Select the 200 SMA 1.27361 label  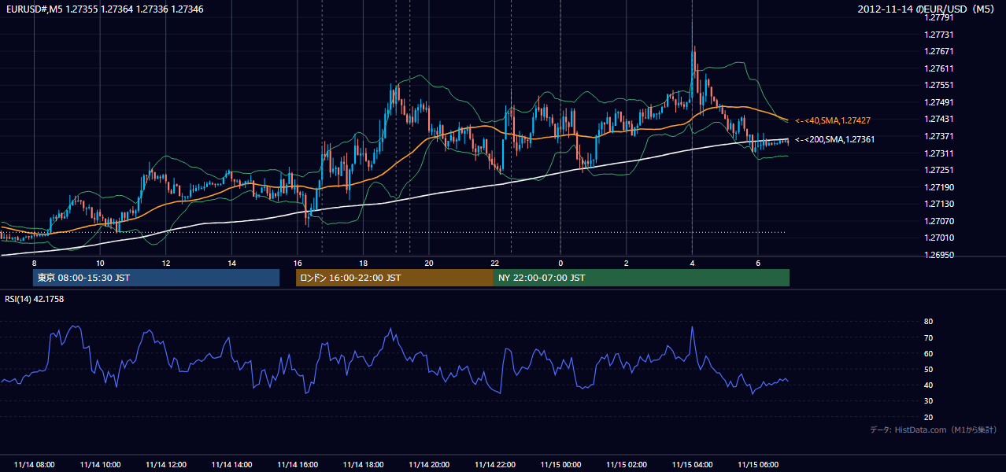point(835,139)
